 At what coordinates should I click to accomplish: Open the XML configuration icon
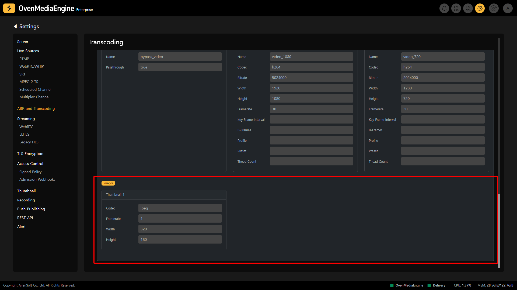click(x=468, y=8)
